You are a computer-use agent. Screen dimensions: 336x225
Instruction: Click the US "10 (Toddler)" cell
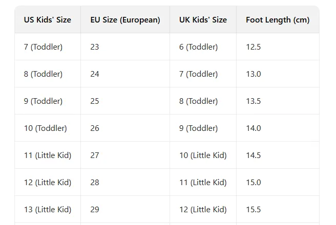coord(45,128)
